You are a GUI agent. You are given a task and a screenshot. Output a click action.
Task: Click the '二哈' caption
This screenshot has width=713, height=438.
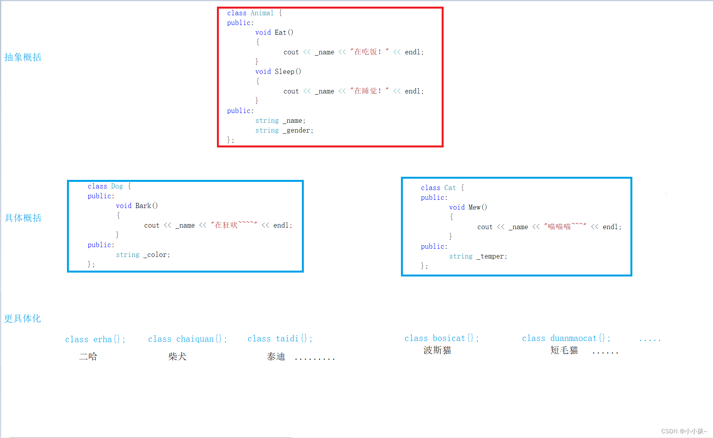coord(88,356)
